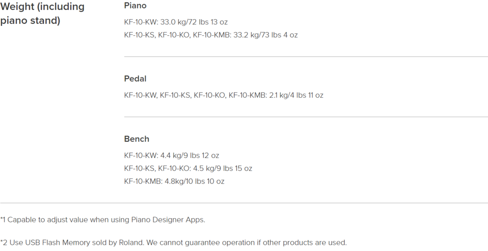
Task: Click footnote *1 about Piano Designer Apps
Action: pos(103,220)
